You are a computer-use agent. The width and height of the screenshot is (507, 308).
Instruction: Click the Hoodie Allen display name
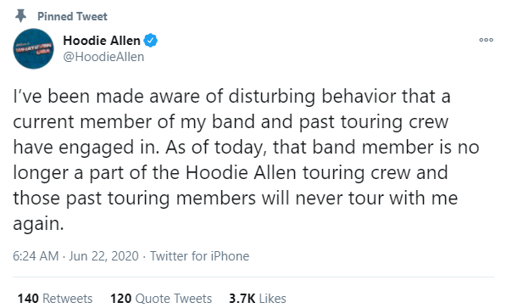[x=102, y=41]
